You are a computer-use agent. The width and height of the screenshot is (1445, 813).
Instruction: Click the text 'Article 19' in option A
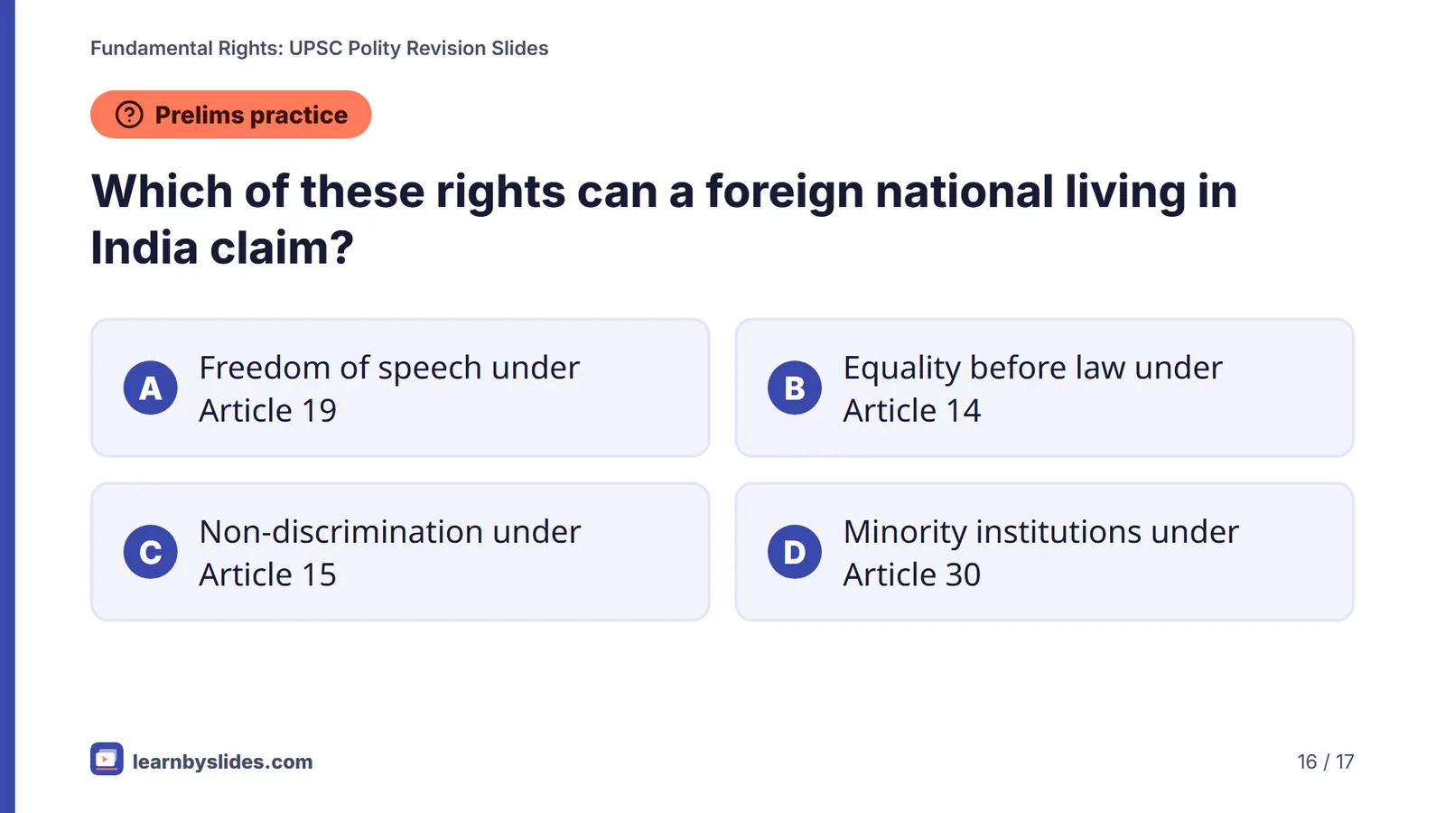pos(267,411)
